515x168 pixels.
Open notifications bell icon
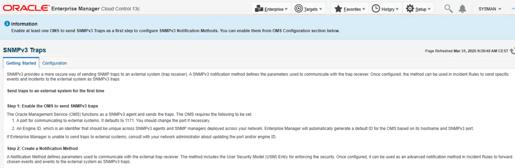tap(462, 9)
